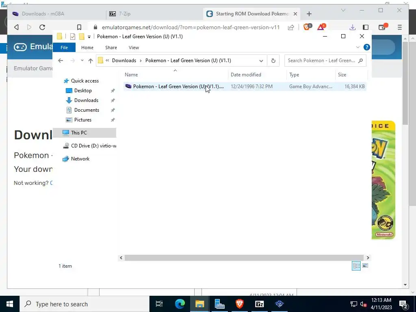
Task: Open the View ribbon tab
Action: 134,48
